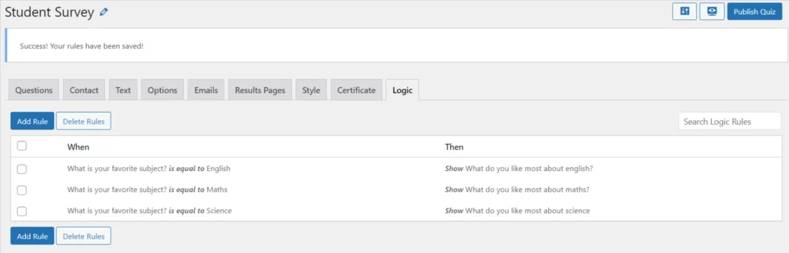Switch to the Questions tab
Screen dimensions: 789x253
pyautogui.click(x=34, y=90)
